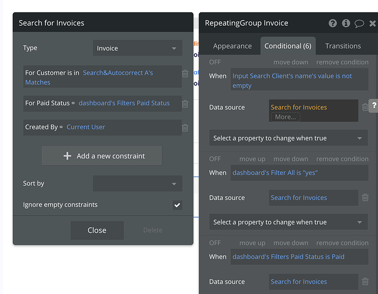Click the Current User value in Created By constraint
378x294 pixels.
click(86, 127)
